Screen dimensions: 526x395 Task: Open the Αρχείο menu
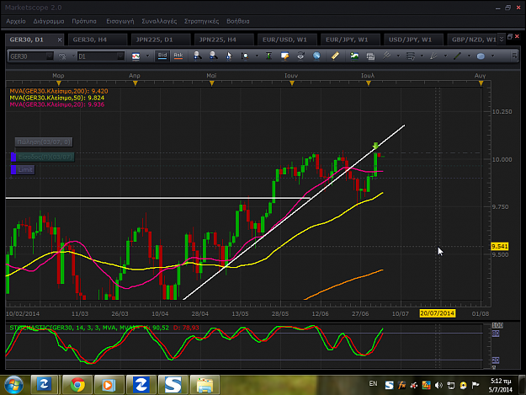click(x=16, y=21)
